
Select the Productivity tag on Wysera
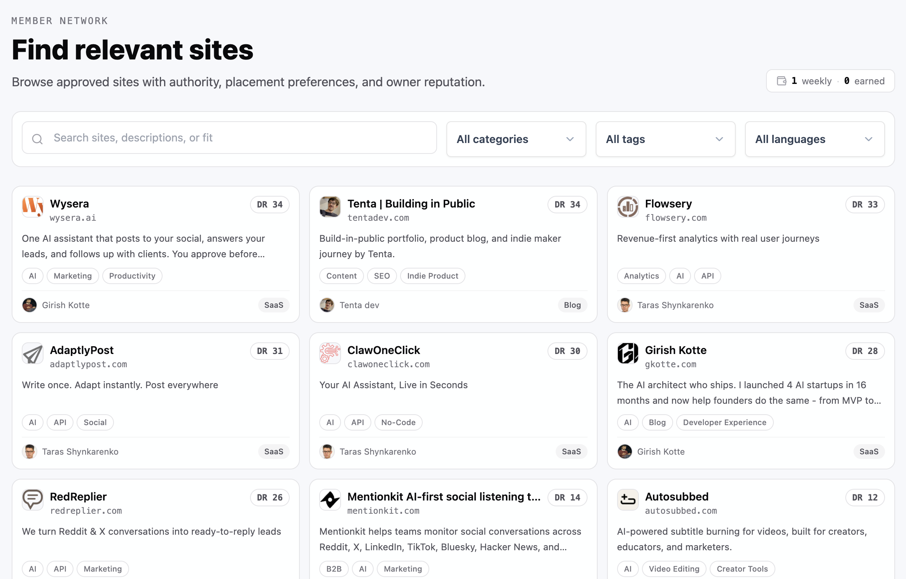[132, 276]
